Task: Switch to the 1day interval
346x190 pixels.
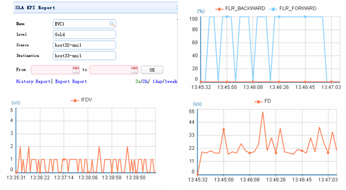Action: click(x=157, y=81)
